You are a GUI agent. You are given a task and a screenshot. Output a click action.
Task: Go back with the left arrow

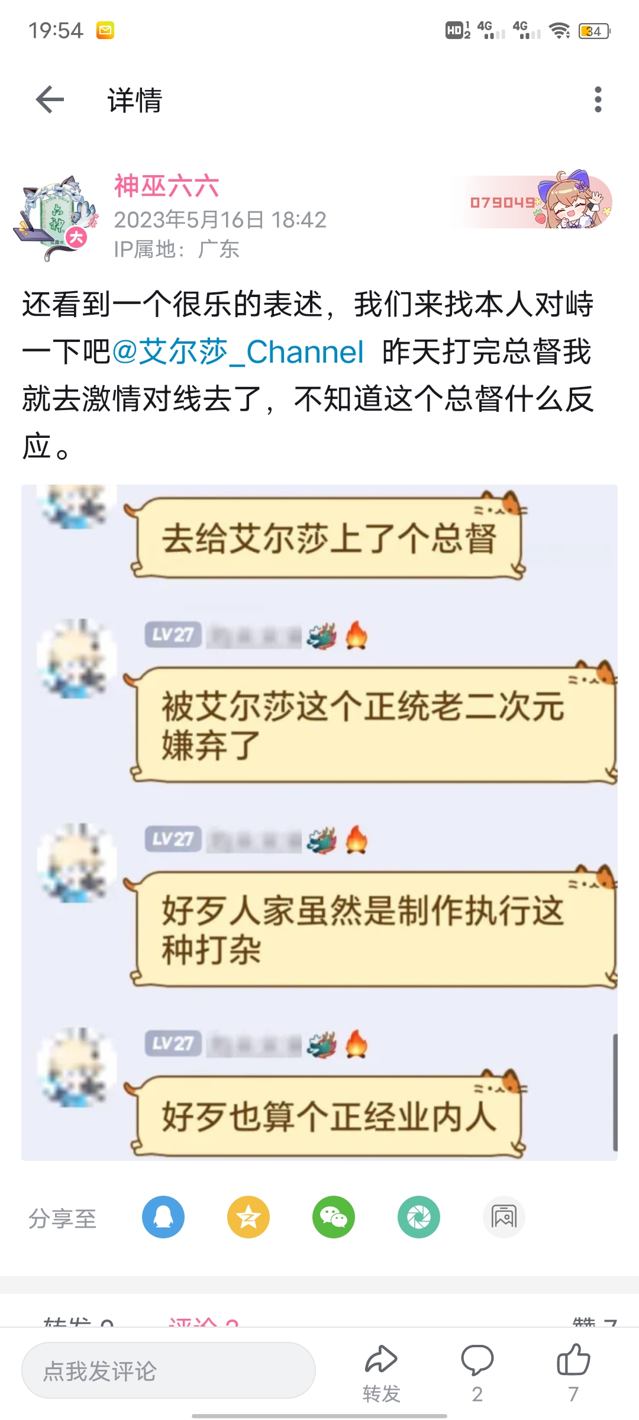(50, 99)
